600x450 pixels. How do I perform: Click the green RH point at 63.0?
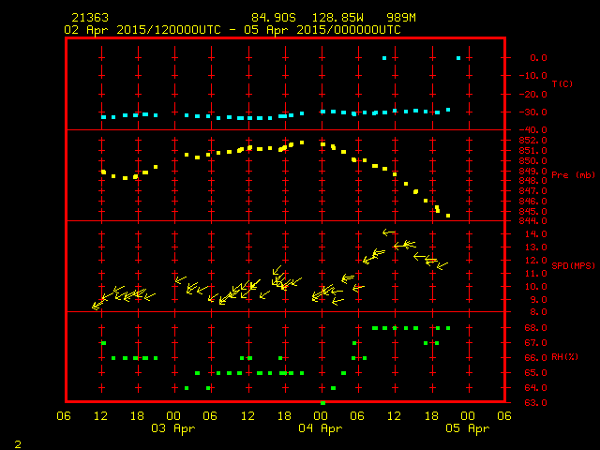click(322, 403)
